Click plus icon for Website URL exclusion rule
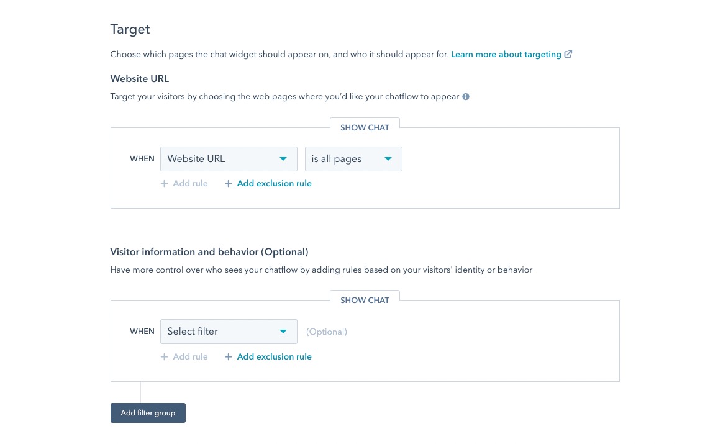The height and width of the screenshot is (444, 718). coord(228,184)
